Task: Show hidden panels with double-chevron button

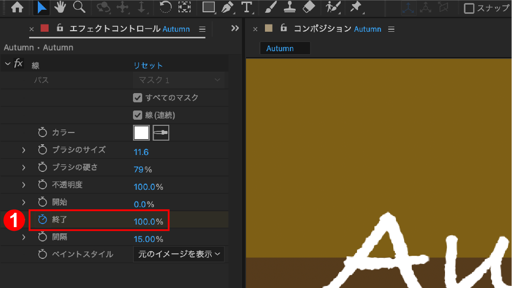Action: [x=235, y=29]
